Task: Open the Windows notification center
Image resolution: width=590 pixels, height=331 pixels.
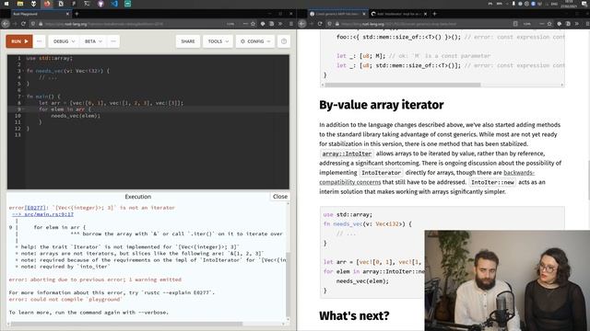Action: pyautogui.click(x=584, y=4)
